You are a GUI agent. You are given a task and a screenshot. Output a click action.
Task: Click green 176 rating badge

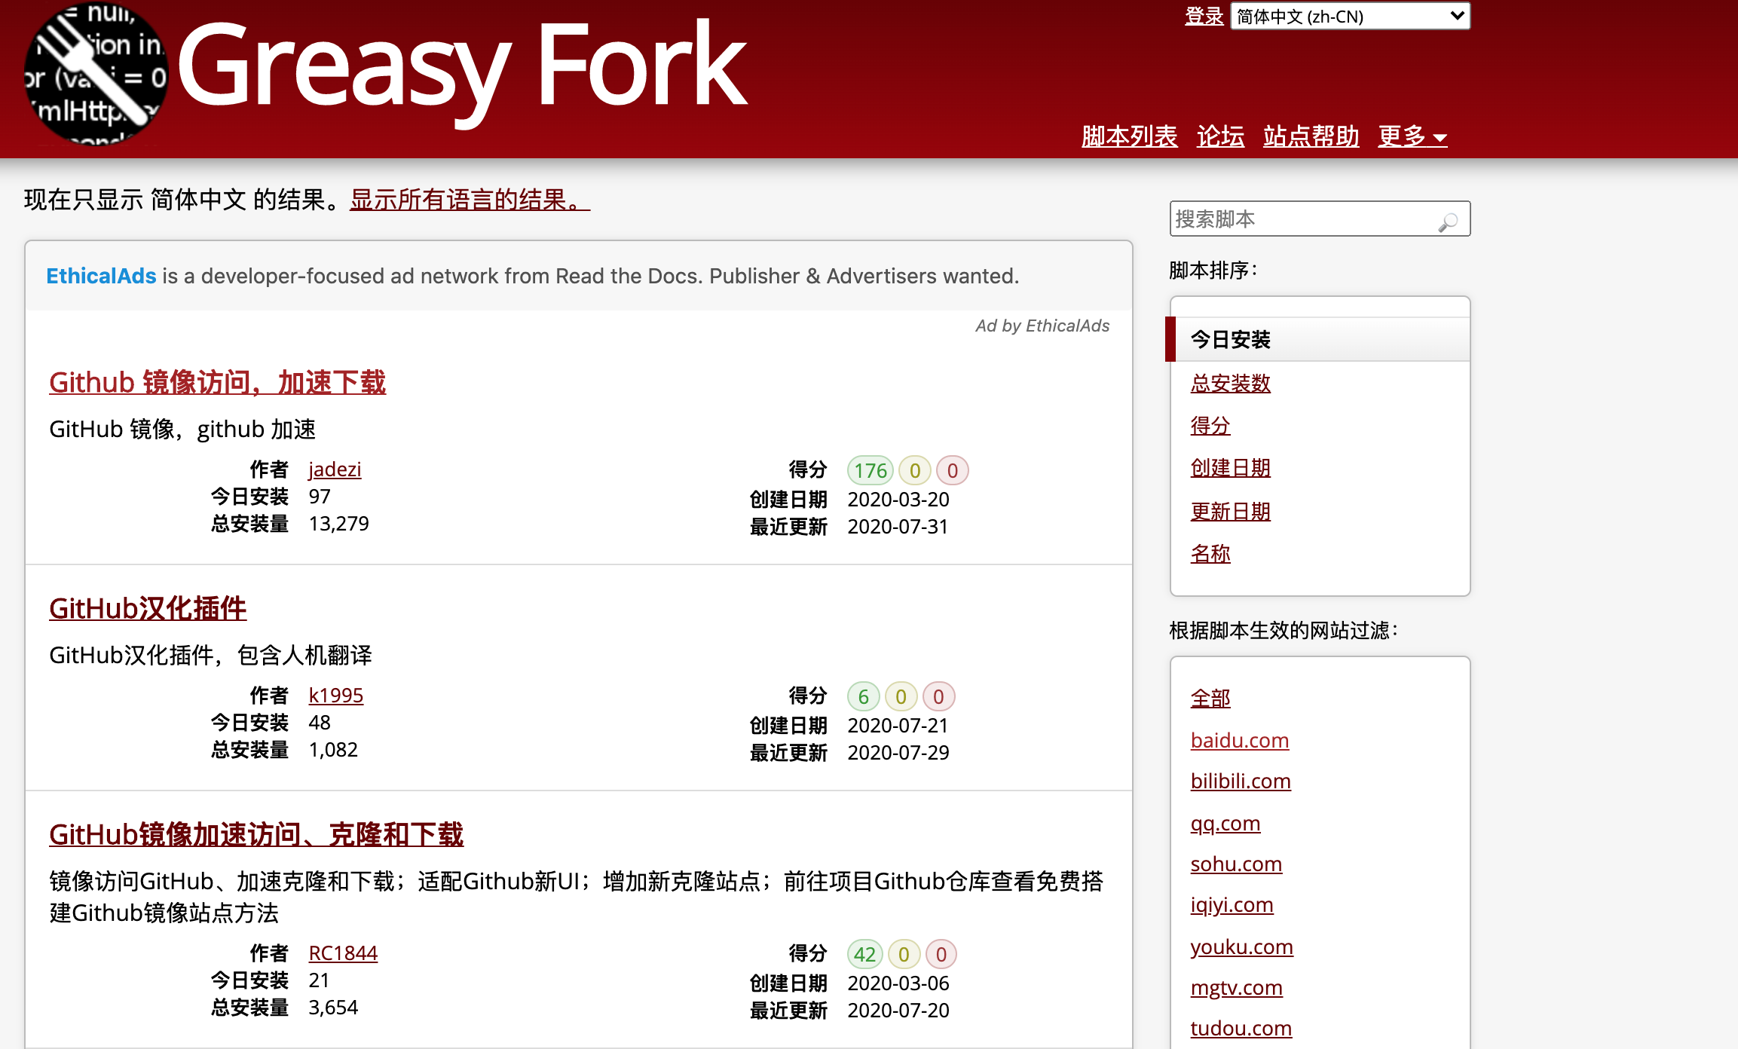coord(870,471)
